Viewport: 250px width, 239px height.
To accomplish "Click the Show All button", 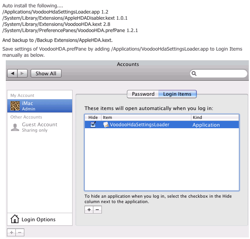I will [46, 73].
